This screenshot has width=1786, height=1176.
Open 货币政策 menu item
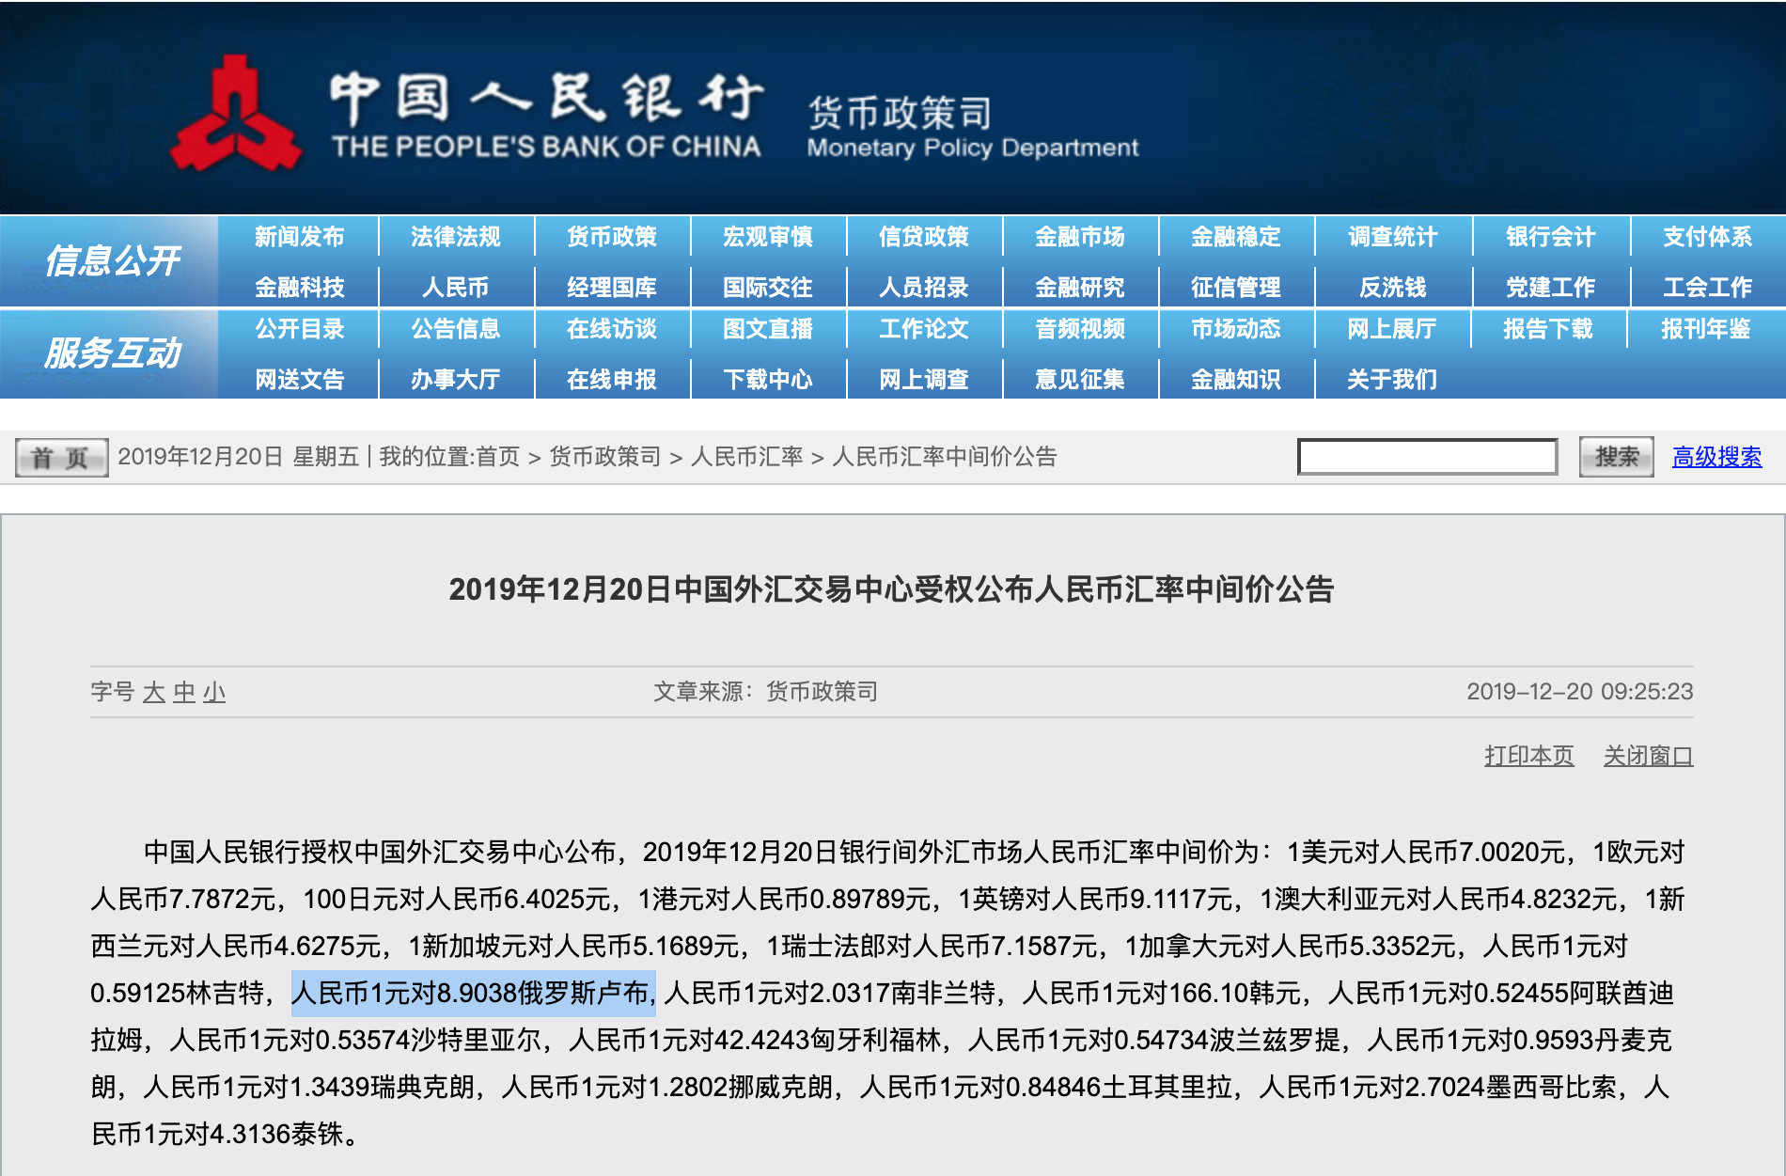611,237
